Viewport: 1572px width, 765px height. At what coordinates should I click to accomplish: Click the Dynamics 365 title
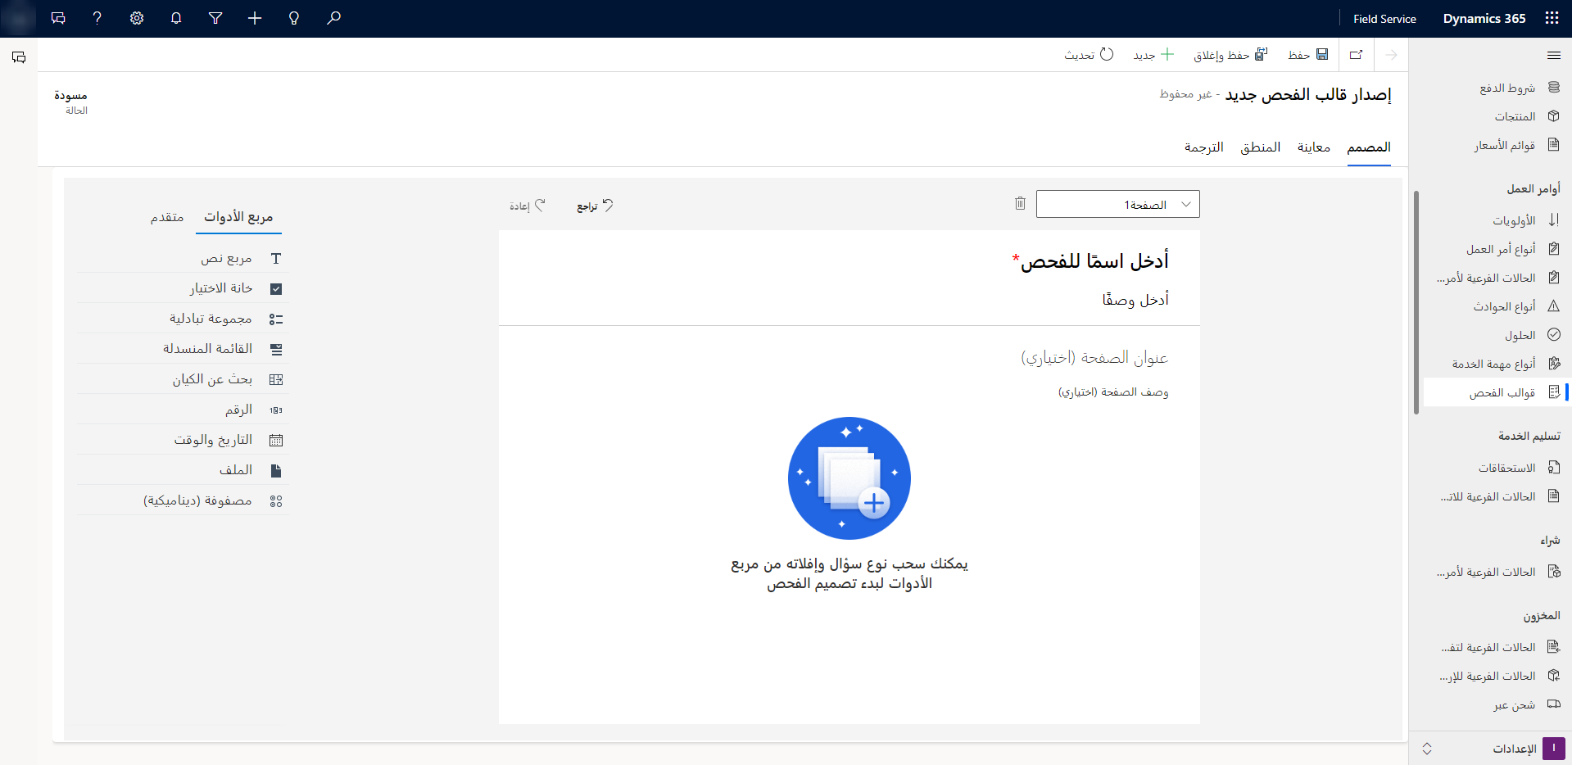tap(1484, 18)
